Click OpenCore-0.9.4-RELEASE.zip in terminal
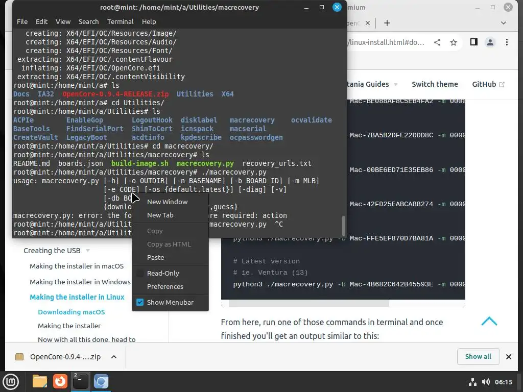Screen dimensions: 523x392 (115, 94)
